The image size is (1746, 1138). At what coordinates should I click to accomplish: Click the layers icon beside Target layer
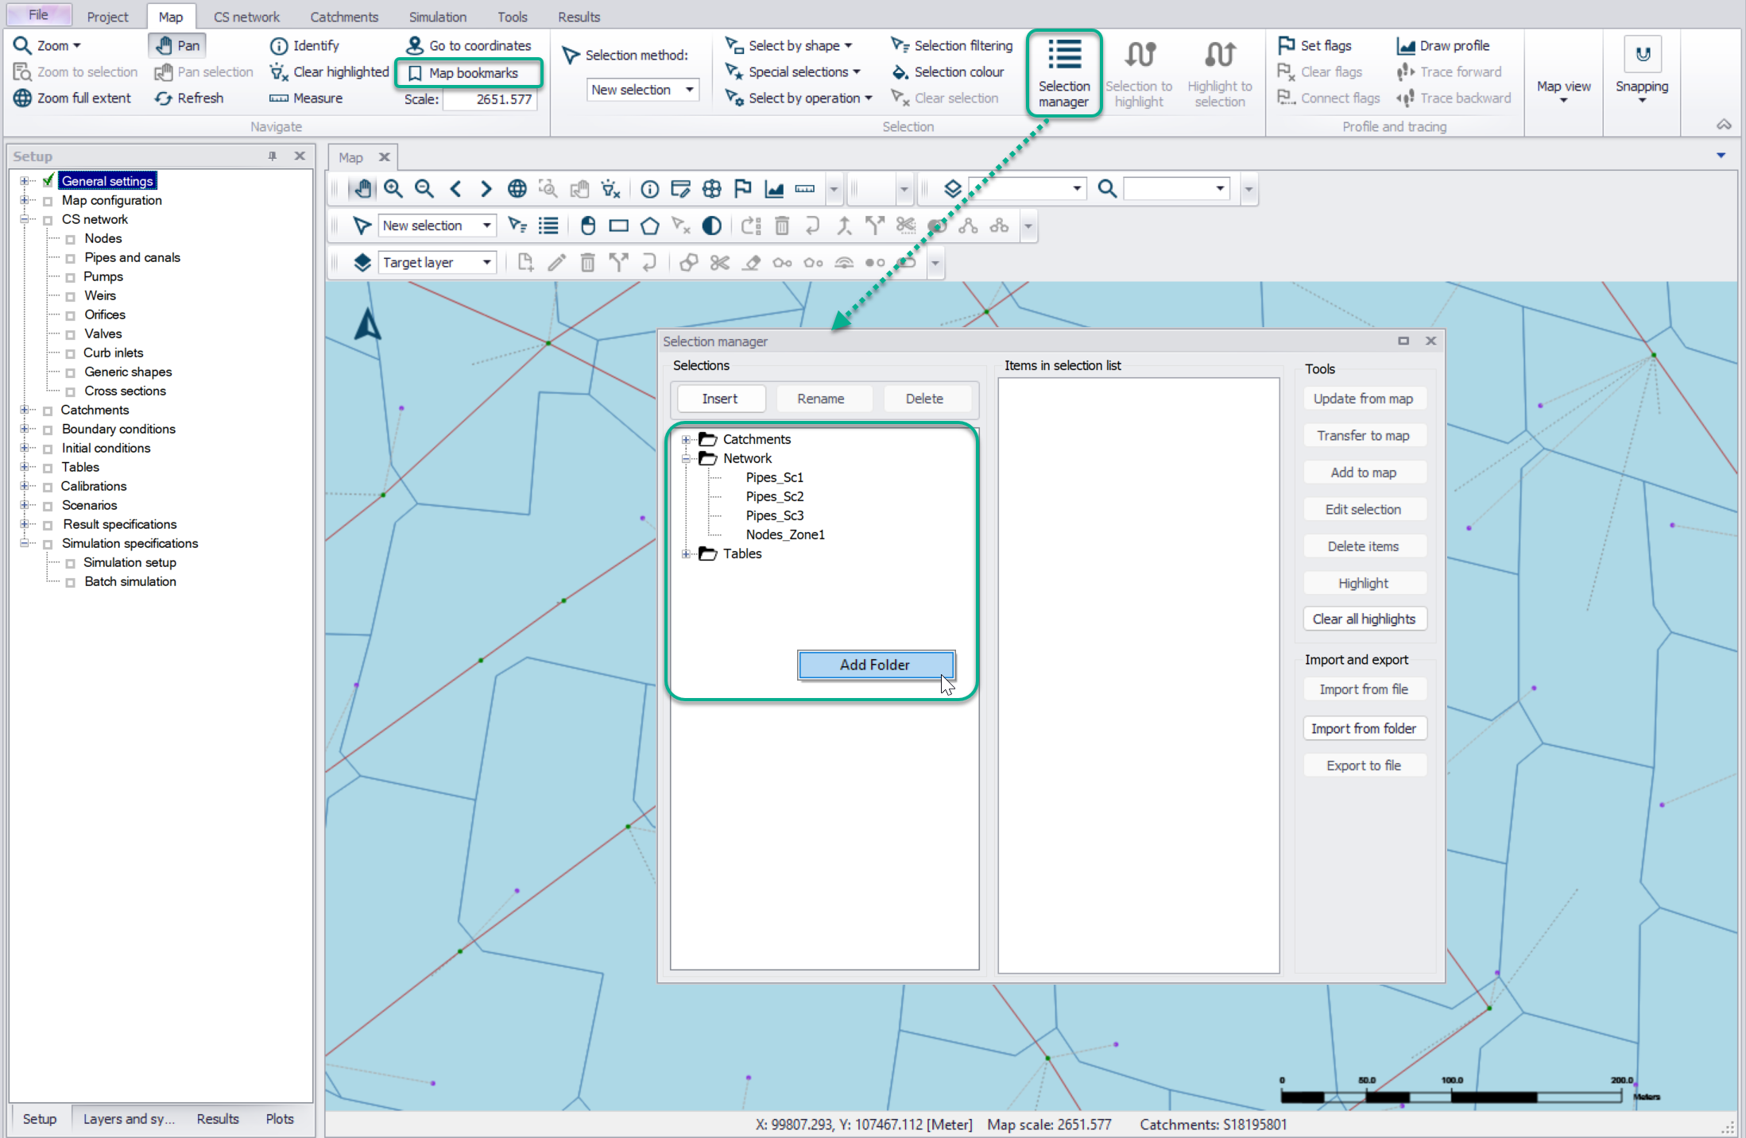click(x=362, y=263)
